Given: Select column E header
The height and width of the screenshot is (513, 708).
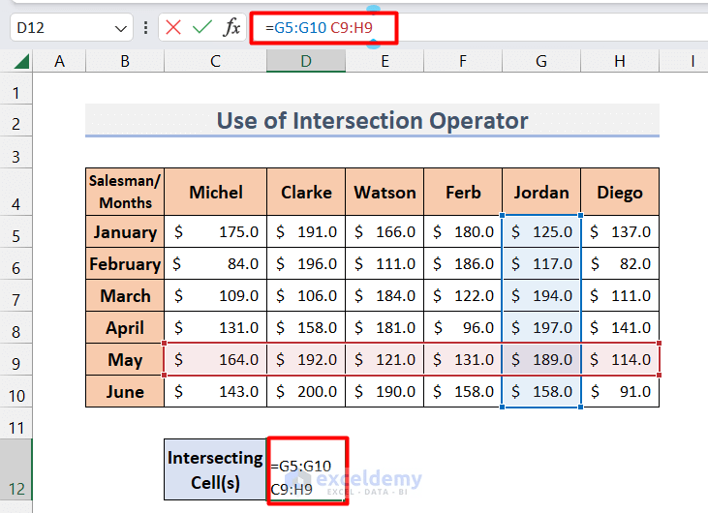Looking at the screenshot, I should coord(385,61).
